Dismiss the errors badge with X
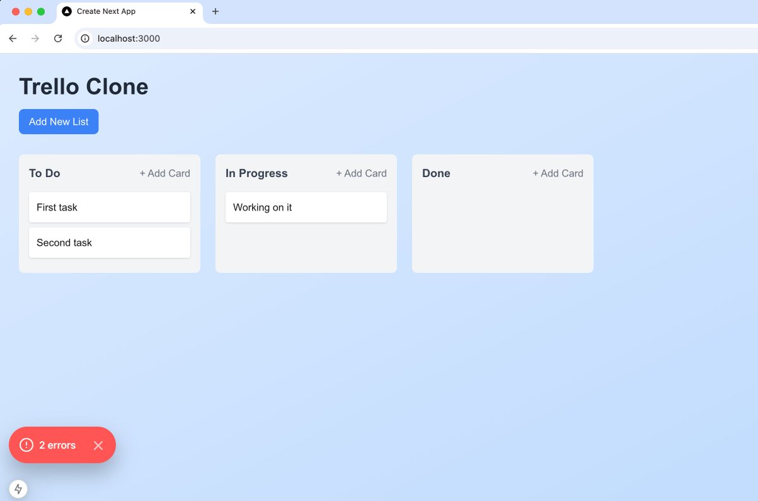This screenshot has height=501, width=758. point(98,445)
